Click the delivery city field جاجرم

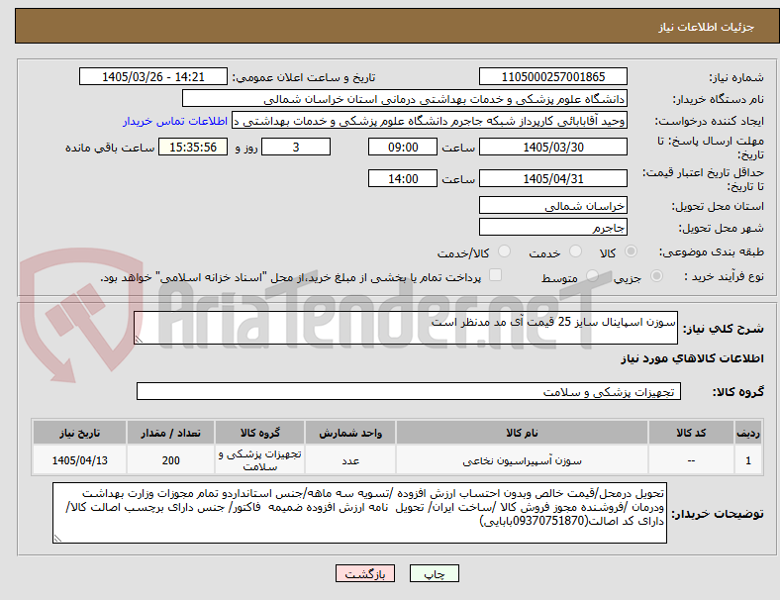(553, 228)
